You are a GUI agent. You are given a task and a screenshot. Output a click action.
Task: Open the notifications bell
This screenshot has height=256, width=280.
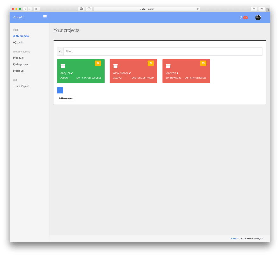coord(241,17)
